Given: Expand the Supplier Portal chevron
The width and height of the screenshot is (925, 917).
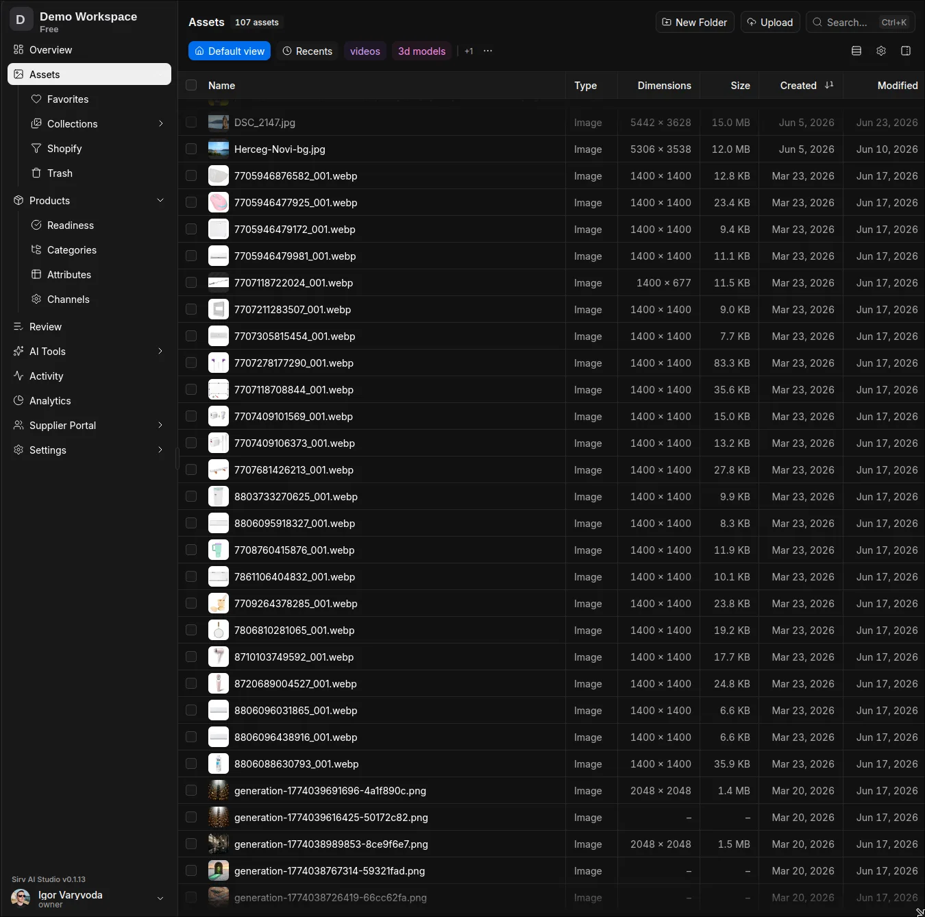Looking at the screenshot, I should [160, 426].
